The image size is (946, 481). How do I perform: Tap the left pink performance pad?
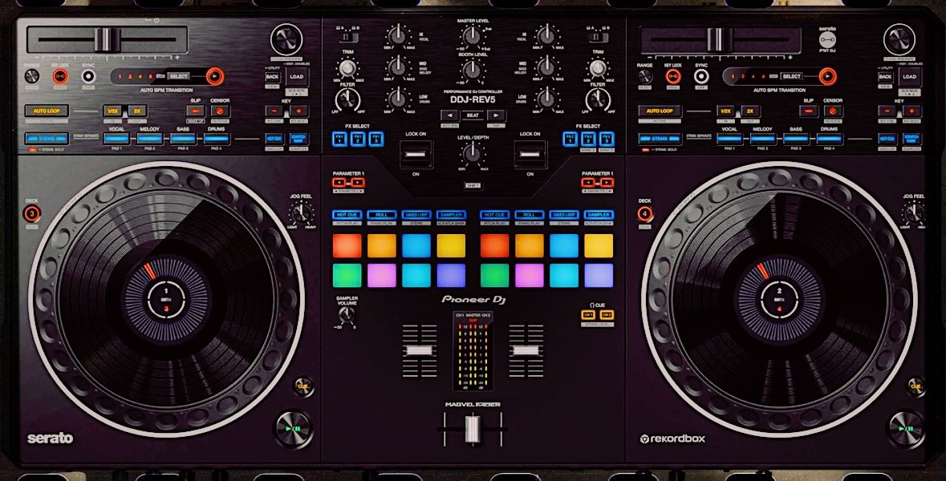click(382, 276)
